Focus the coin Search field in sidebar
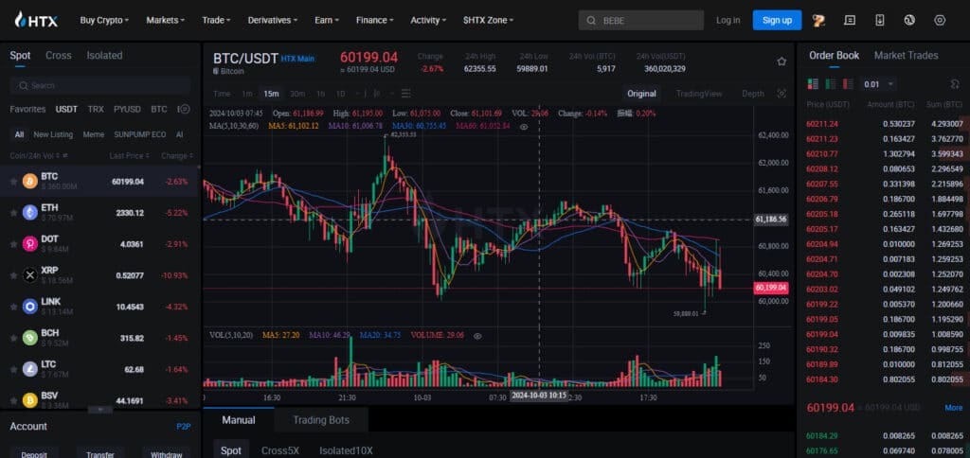This screenshot has height=458, width=970. (100, 85)
